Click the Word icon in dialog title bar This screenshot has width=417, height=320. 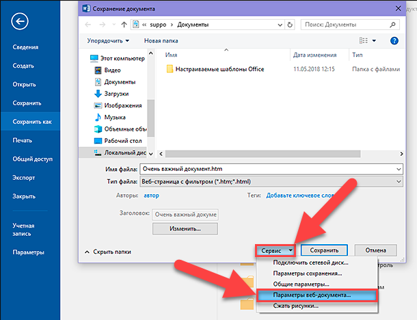click(x=86, y=8)
